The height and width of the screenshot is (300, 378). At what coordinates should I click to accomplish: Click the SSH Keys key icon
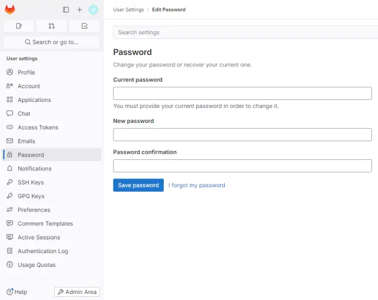click(10, 182)
